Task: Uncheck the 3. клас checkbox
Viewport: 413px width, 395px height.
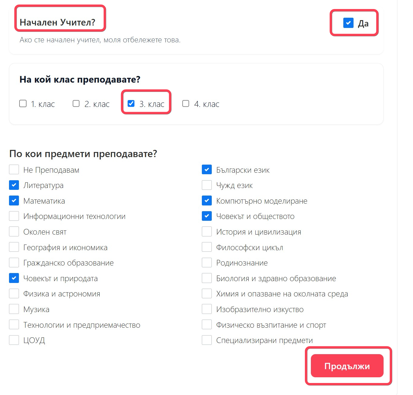Action: (x=131, y=104)
